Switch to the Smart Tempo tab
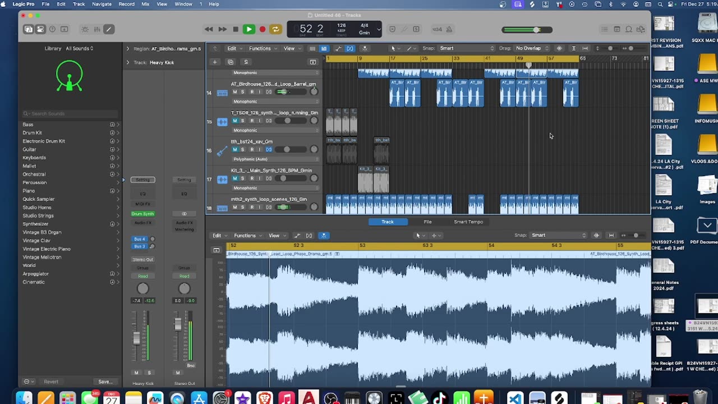The image size is (718, 404). pos(468,222)
